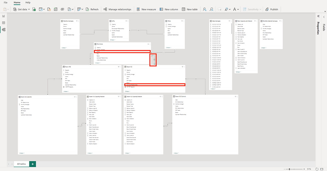
Task: Open the File menu
Action: click(x=6, y=3)
